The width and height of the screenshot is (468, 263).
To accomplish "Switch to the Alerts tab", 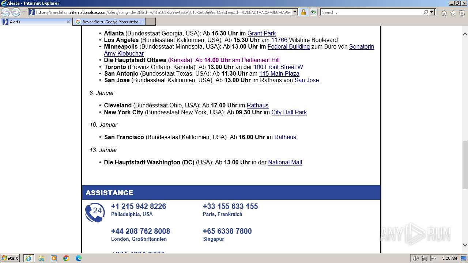I will click(36, 22).
